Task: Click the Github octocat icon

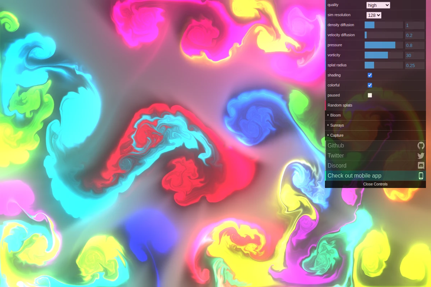Action: pos(421,145)
